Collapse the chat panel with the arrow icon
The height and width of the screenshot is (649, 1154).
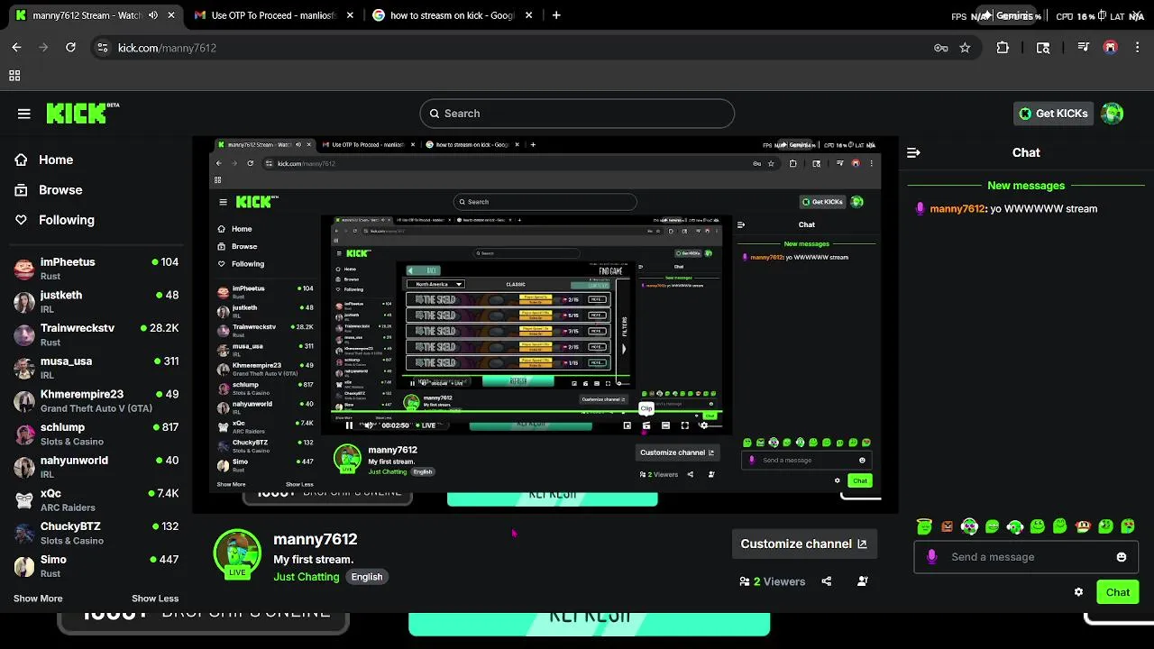(x=913, y=153)
